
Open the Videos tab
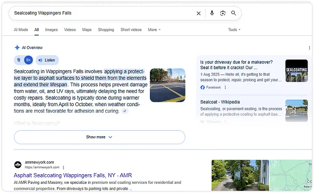tap(70, 29)
